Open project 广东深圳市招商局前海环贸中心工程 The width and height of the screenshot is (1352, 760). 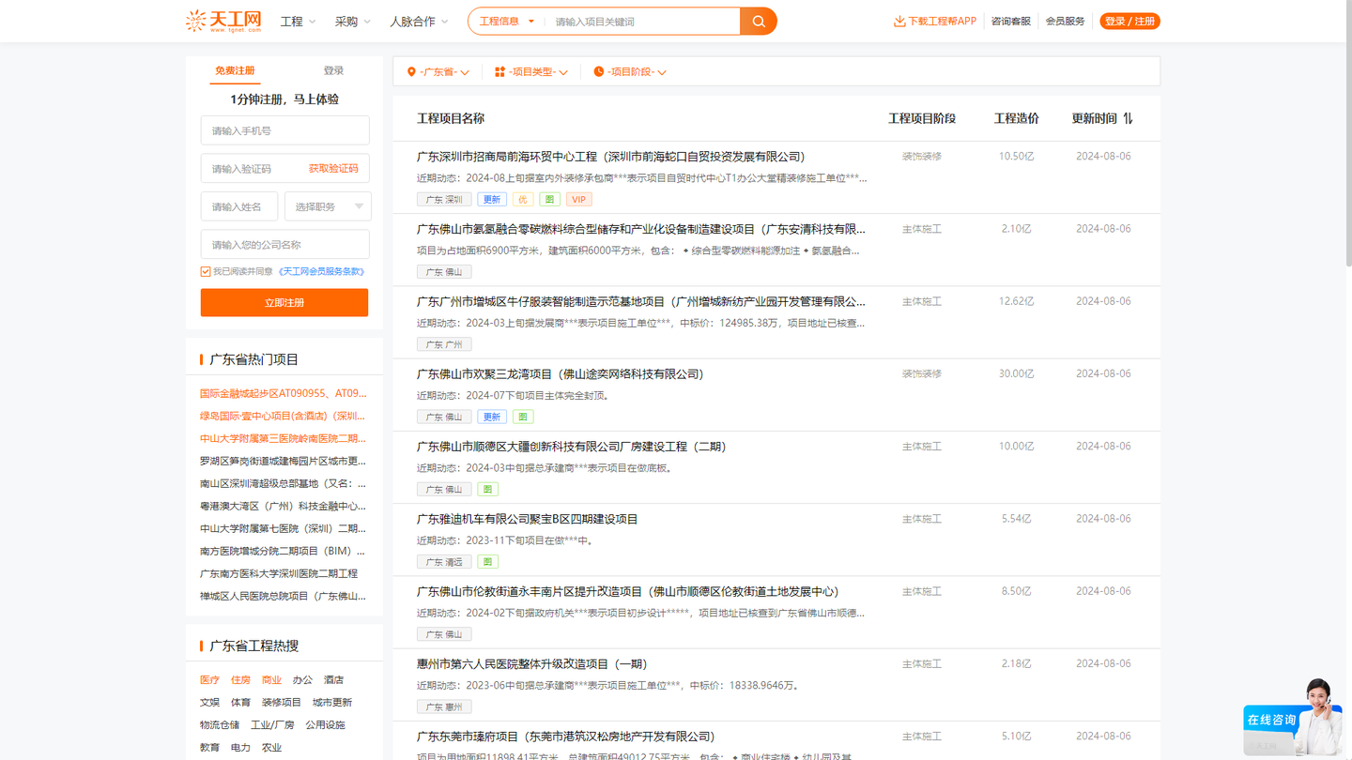pos(610,157)
